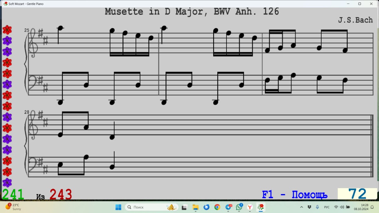Click the volume speaker icon in the tray

[x=342, y=207]
